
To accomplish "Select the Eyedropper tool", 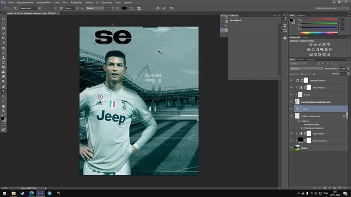I will tap(3, 43).
